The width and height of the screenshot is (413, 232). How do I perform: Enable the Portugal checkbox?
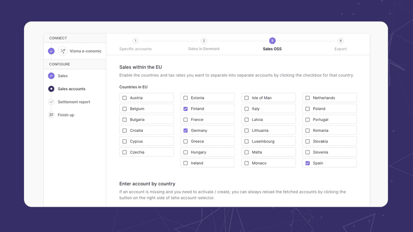tap(307, 119)
